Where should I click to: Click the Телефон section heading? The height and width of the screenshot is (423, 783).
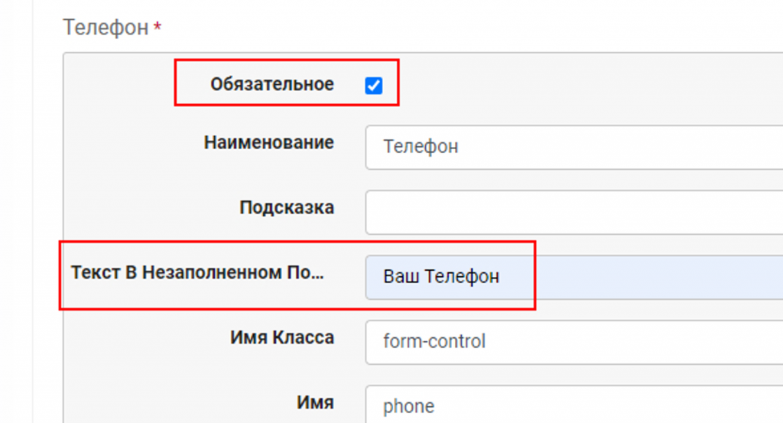tap(106, 28)
